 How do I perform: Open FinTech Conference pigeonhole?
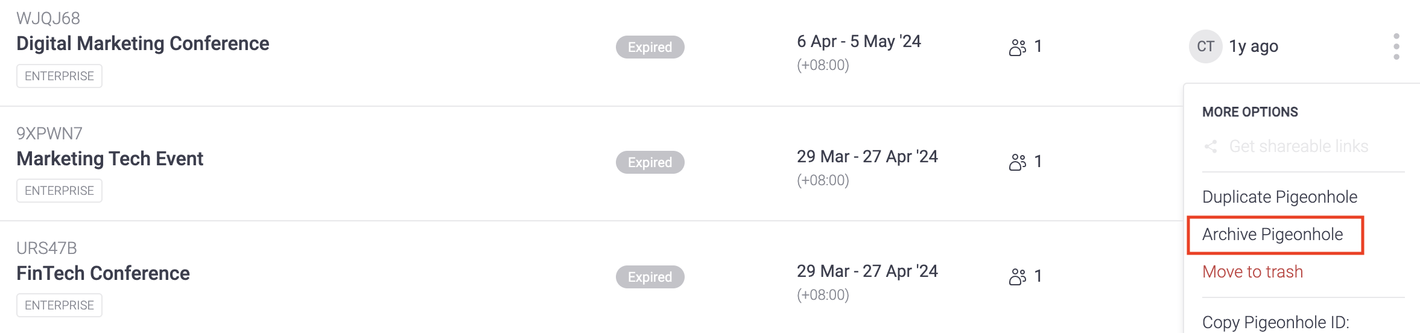click(103, 273)
